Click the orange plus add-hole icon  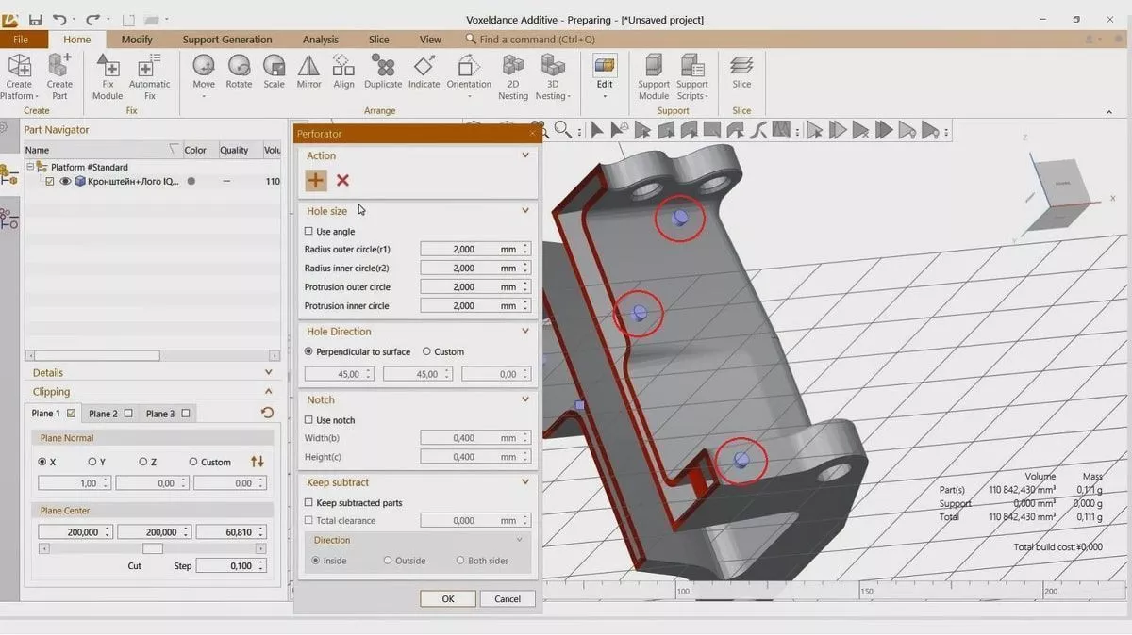[x=315, y=181]
